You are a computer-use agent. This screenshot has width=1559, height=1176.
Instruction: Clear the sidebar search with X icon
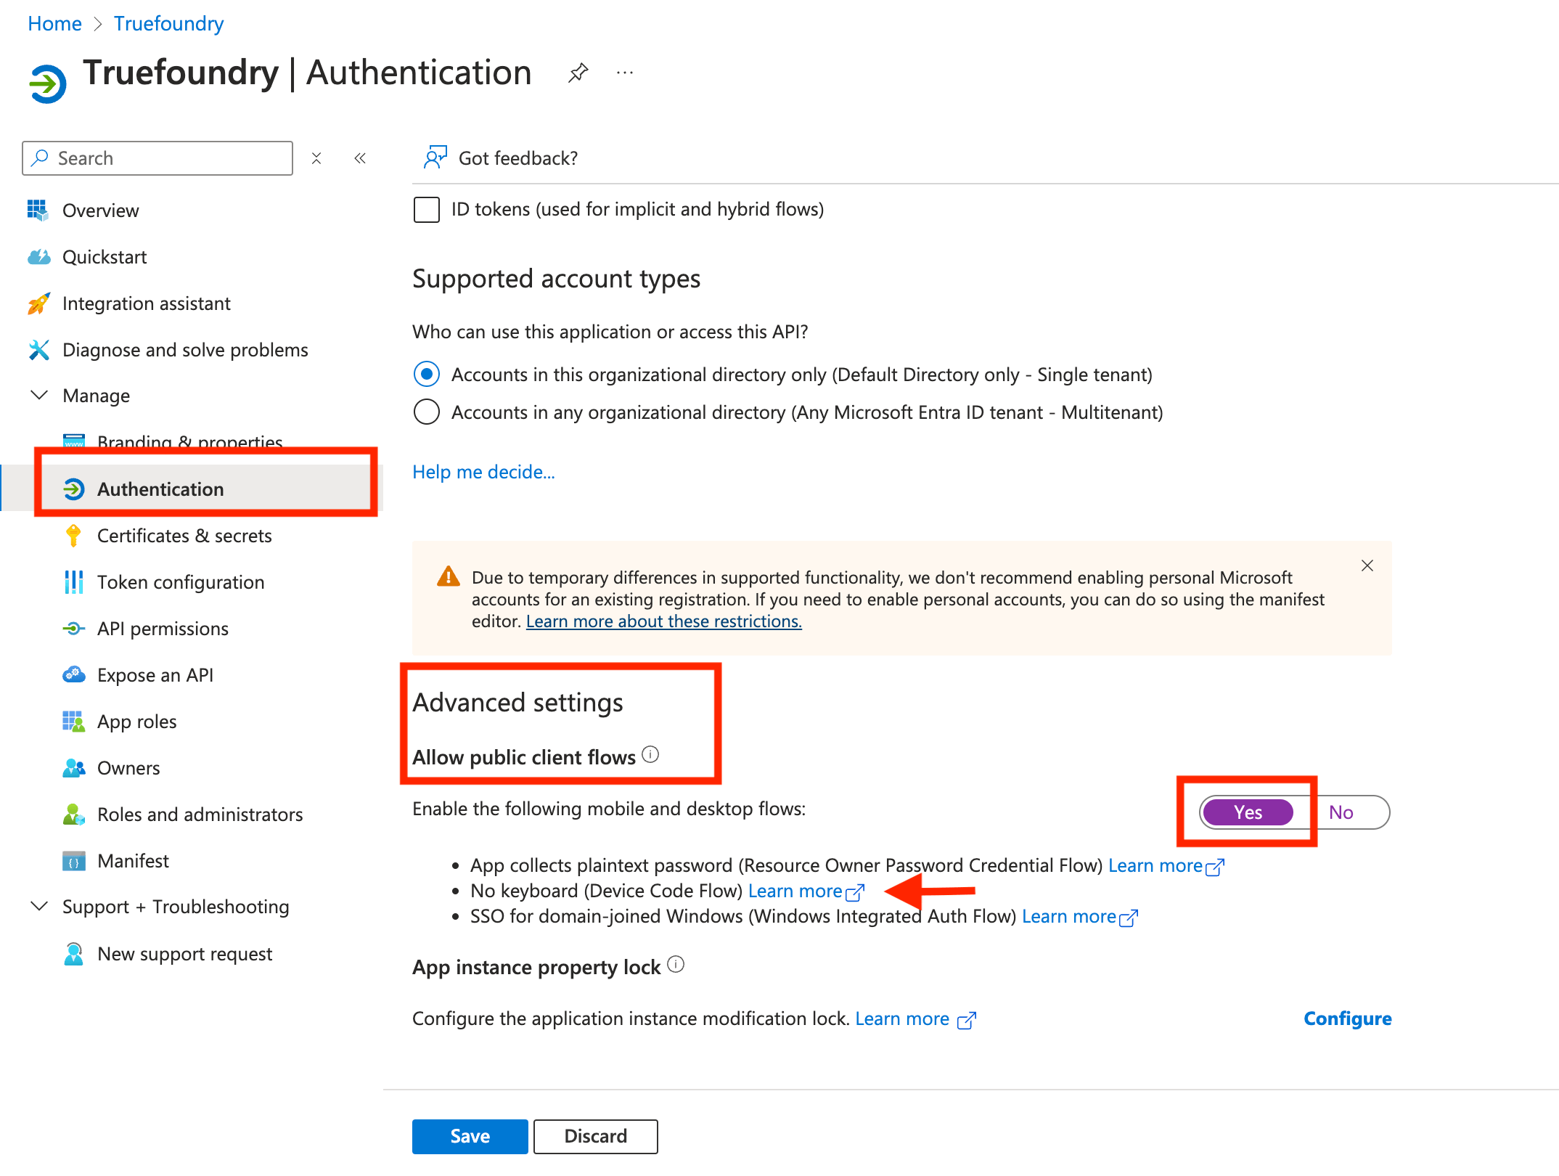pos(316,158)
